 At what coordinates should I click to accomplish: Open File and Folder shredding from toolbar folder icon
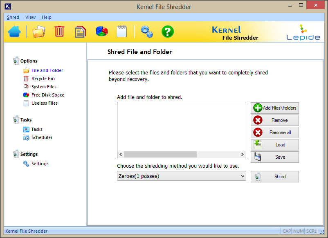point(39,31)
